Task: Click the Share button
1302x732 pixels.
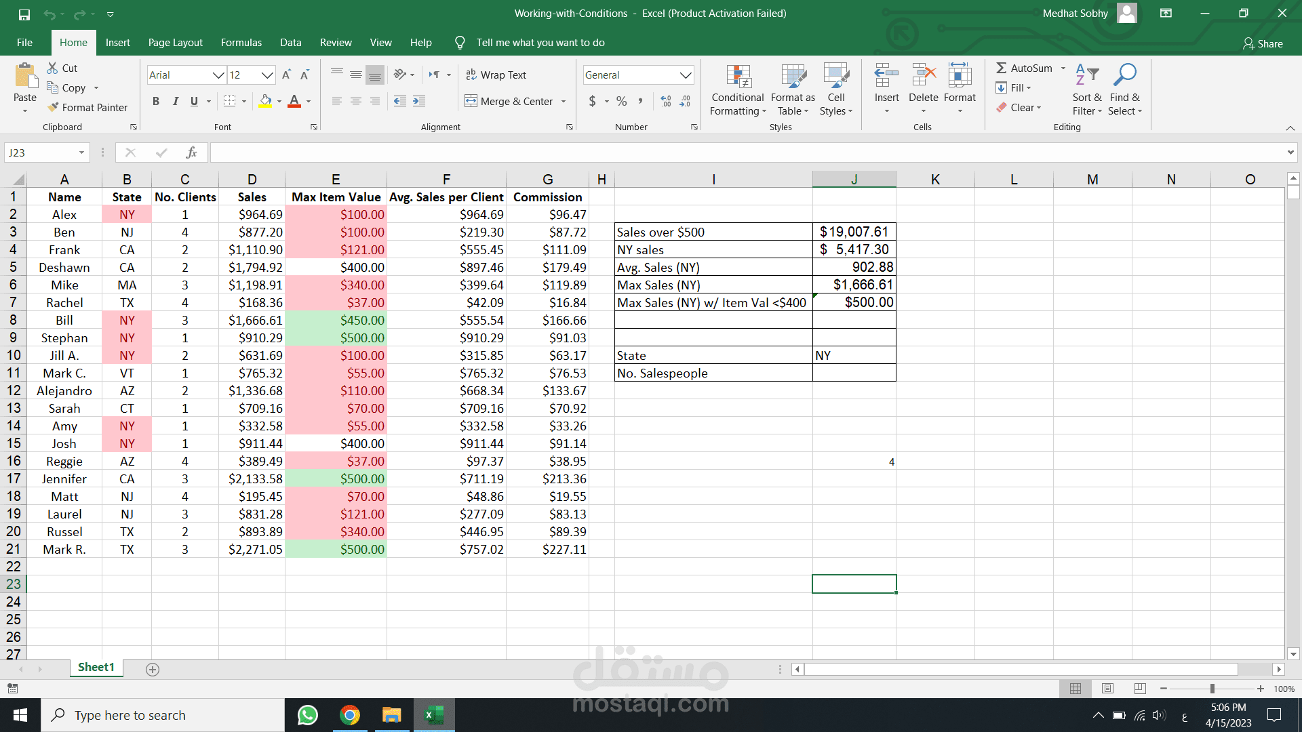Action: [x=1263, y=43]
